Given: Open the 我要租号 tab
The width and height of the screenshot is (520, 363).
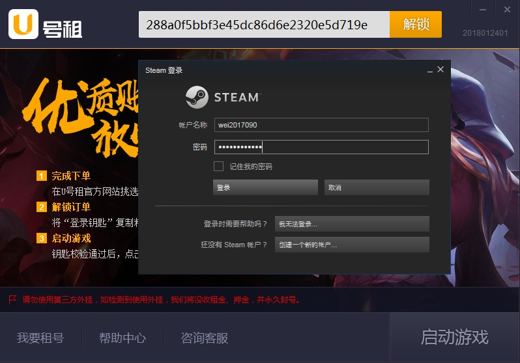Looking at the screenshot, I should (x=40, y=338).
